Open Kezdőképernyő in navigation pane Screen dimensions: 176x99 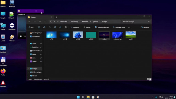pos(36,33)
